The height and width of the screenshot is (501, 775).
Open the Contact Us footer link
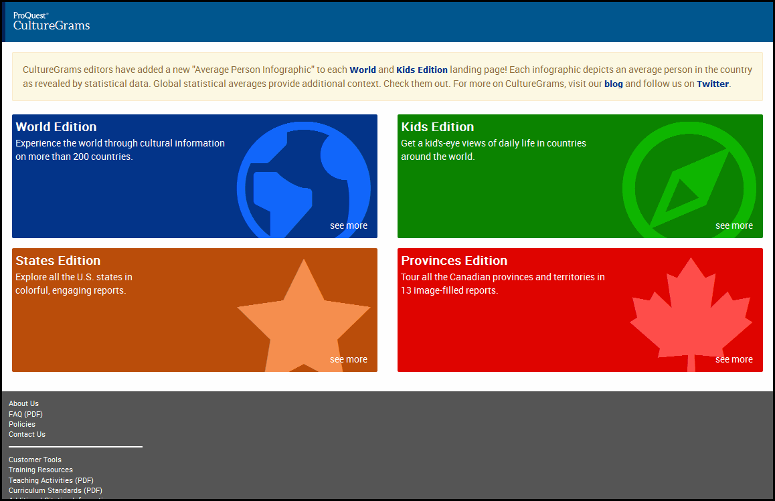coord(27,434)
